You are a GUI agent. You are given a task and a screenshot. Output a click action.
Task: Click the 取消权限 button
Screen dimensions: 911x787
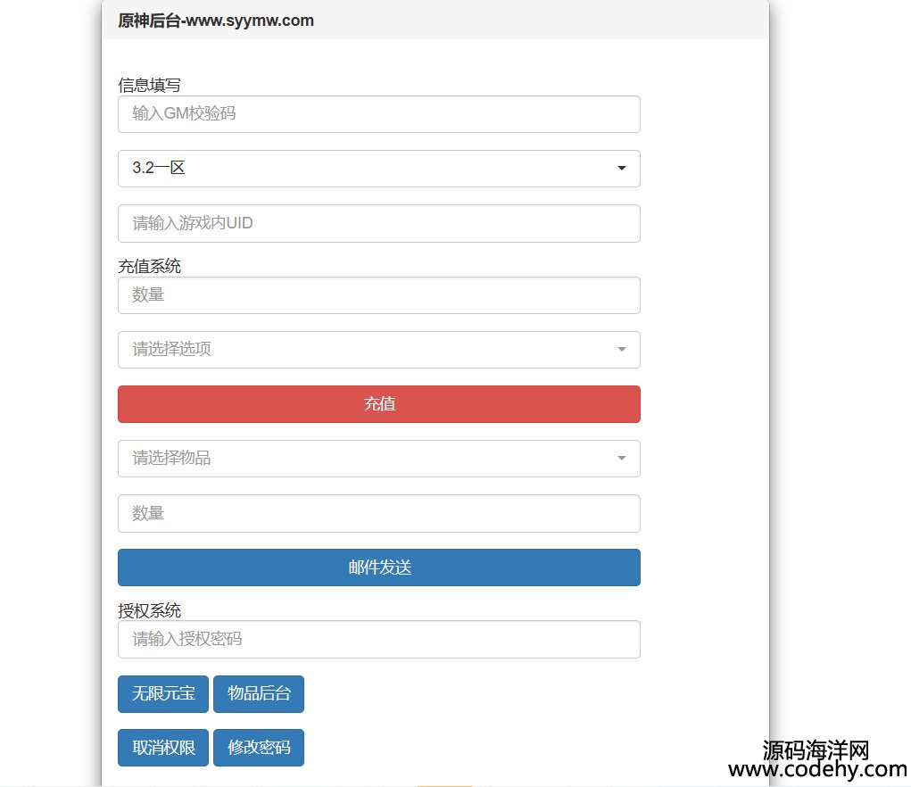click(163, 748)
